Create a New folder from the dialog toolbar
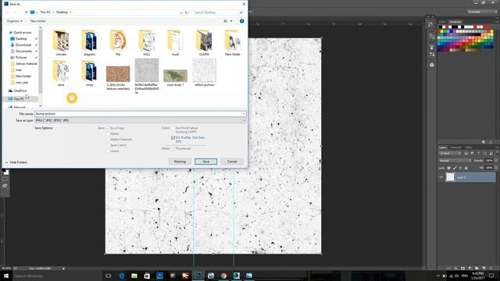Screen dimensions: 500x281 [38, 21]
